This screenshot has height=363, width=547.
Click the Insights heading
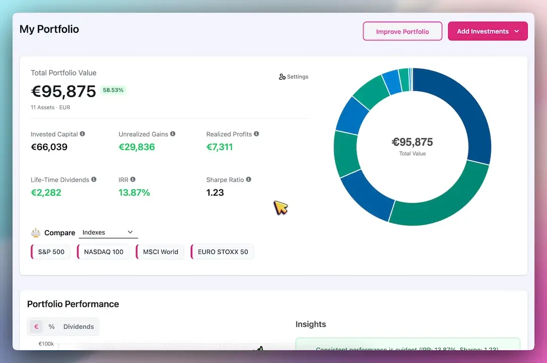click(310, 324)
